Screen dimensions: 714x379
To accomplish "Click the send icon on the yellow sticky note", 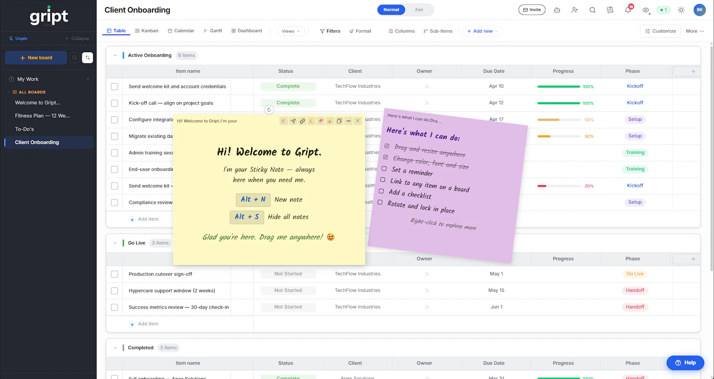I will (x=293, y=121).
